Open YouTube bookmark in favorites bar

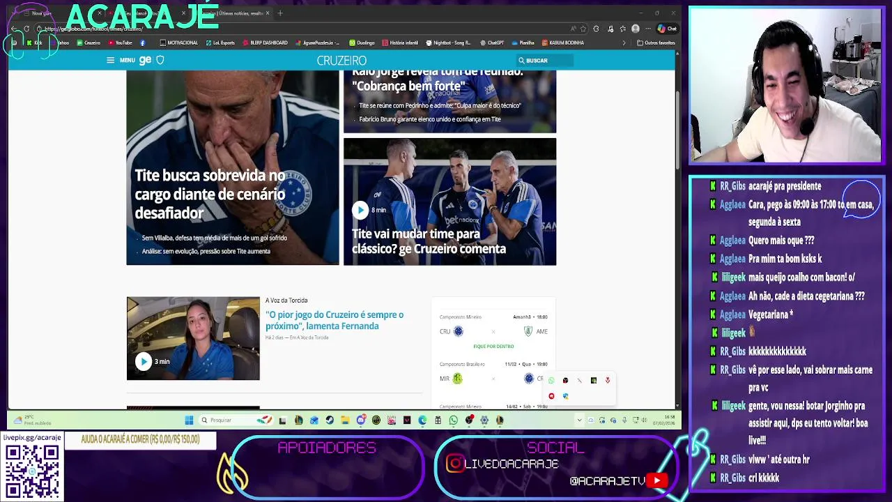point(120,43)
